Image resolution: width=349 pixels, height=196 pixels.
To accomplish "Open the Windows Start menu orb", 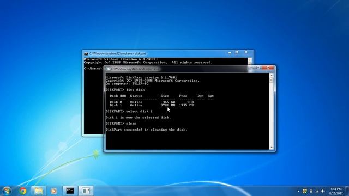I will (7, 191).
